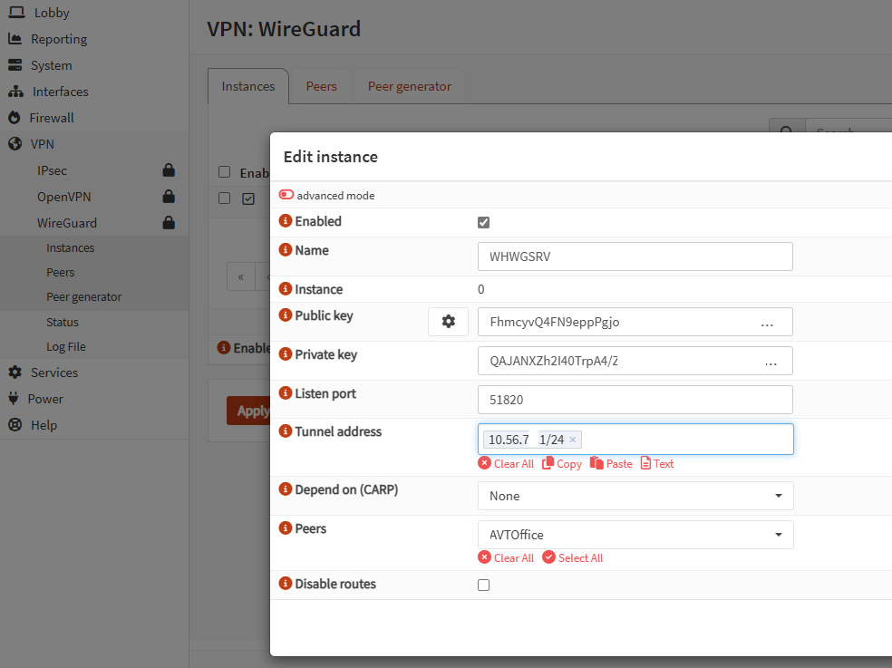The image size is (892, 668).
Task: Show help info for Listen port
Action: (285, 392)
